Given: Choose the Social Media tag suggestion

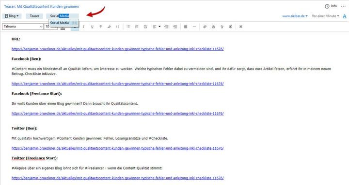Looking at the screenshot, I should pyautogui.click(x=63, y=23).
